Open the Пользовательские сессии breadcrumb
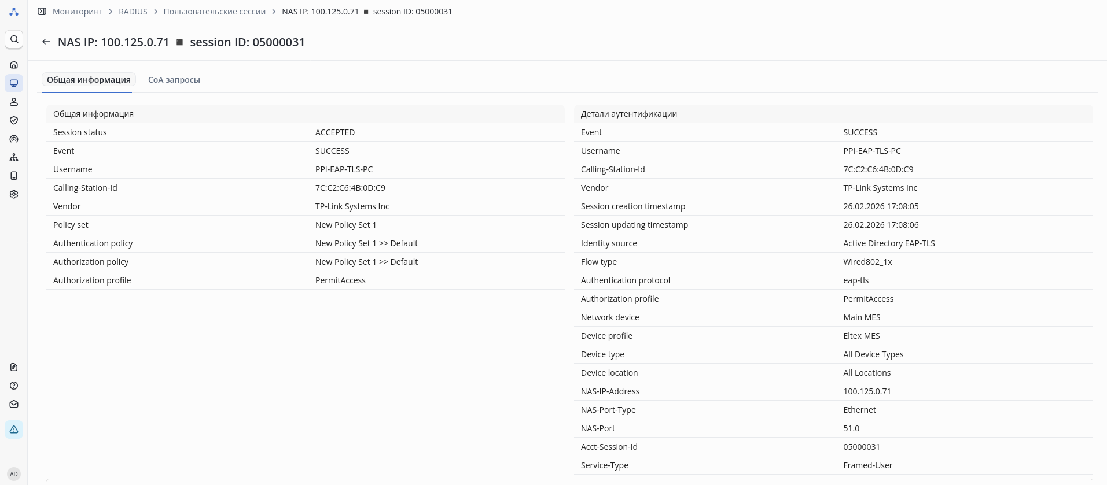1107x485 pixels. point(214,12)
